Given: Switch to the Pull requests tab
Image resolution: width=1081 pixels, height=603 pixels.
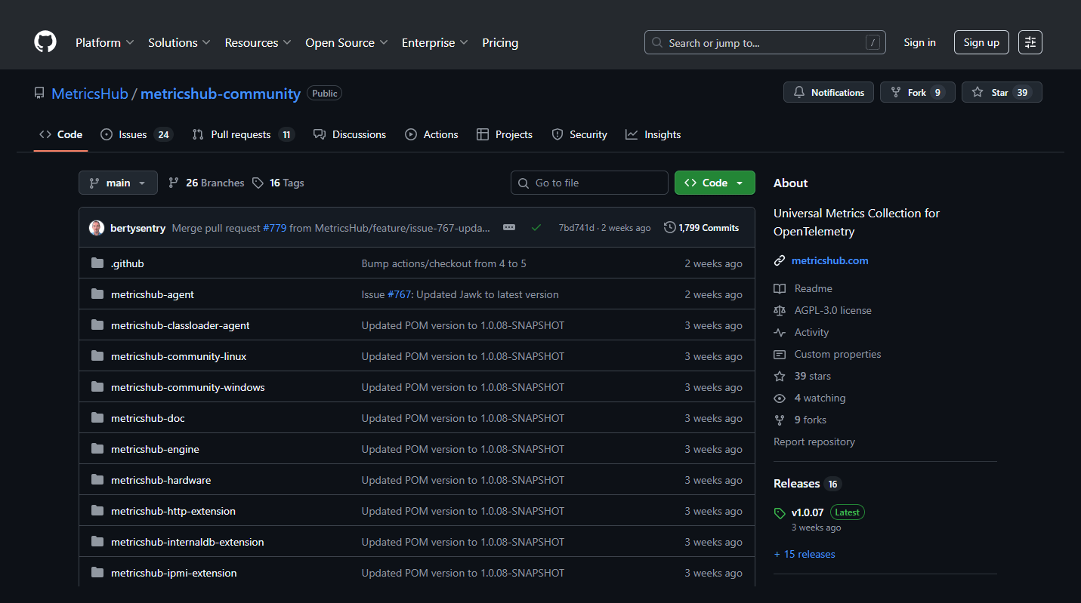Looking at the screenshot, I should [x=242, y=134].
